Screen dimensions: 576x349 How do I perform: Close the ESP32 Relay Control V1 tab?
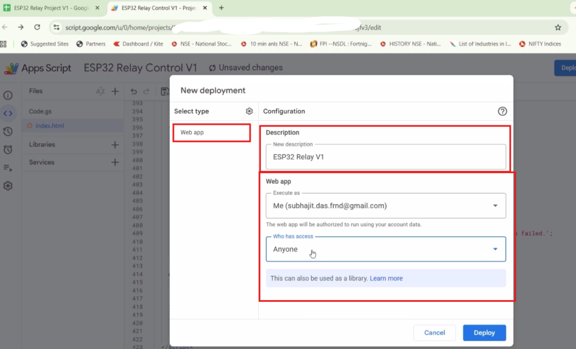pyautogui.click(x=205, y=8)
